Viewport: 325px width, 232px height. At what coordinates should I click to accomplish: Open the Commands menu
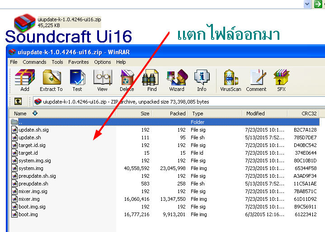[x=34, y=62]
